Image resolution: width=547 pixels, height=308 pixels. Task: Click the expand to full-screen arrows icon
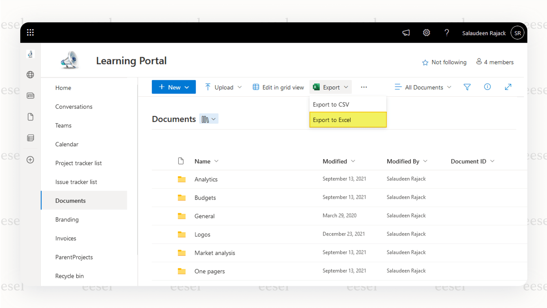tap(508, 87)
